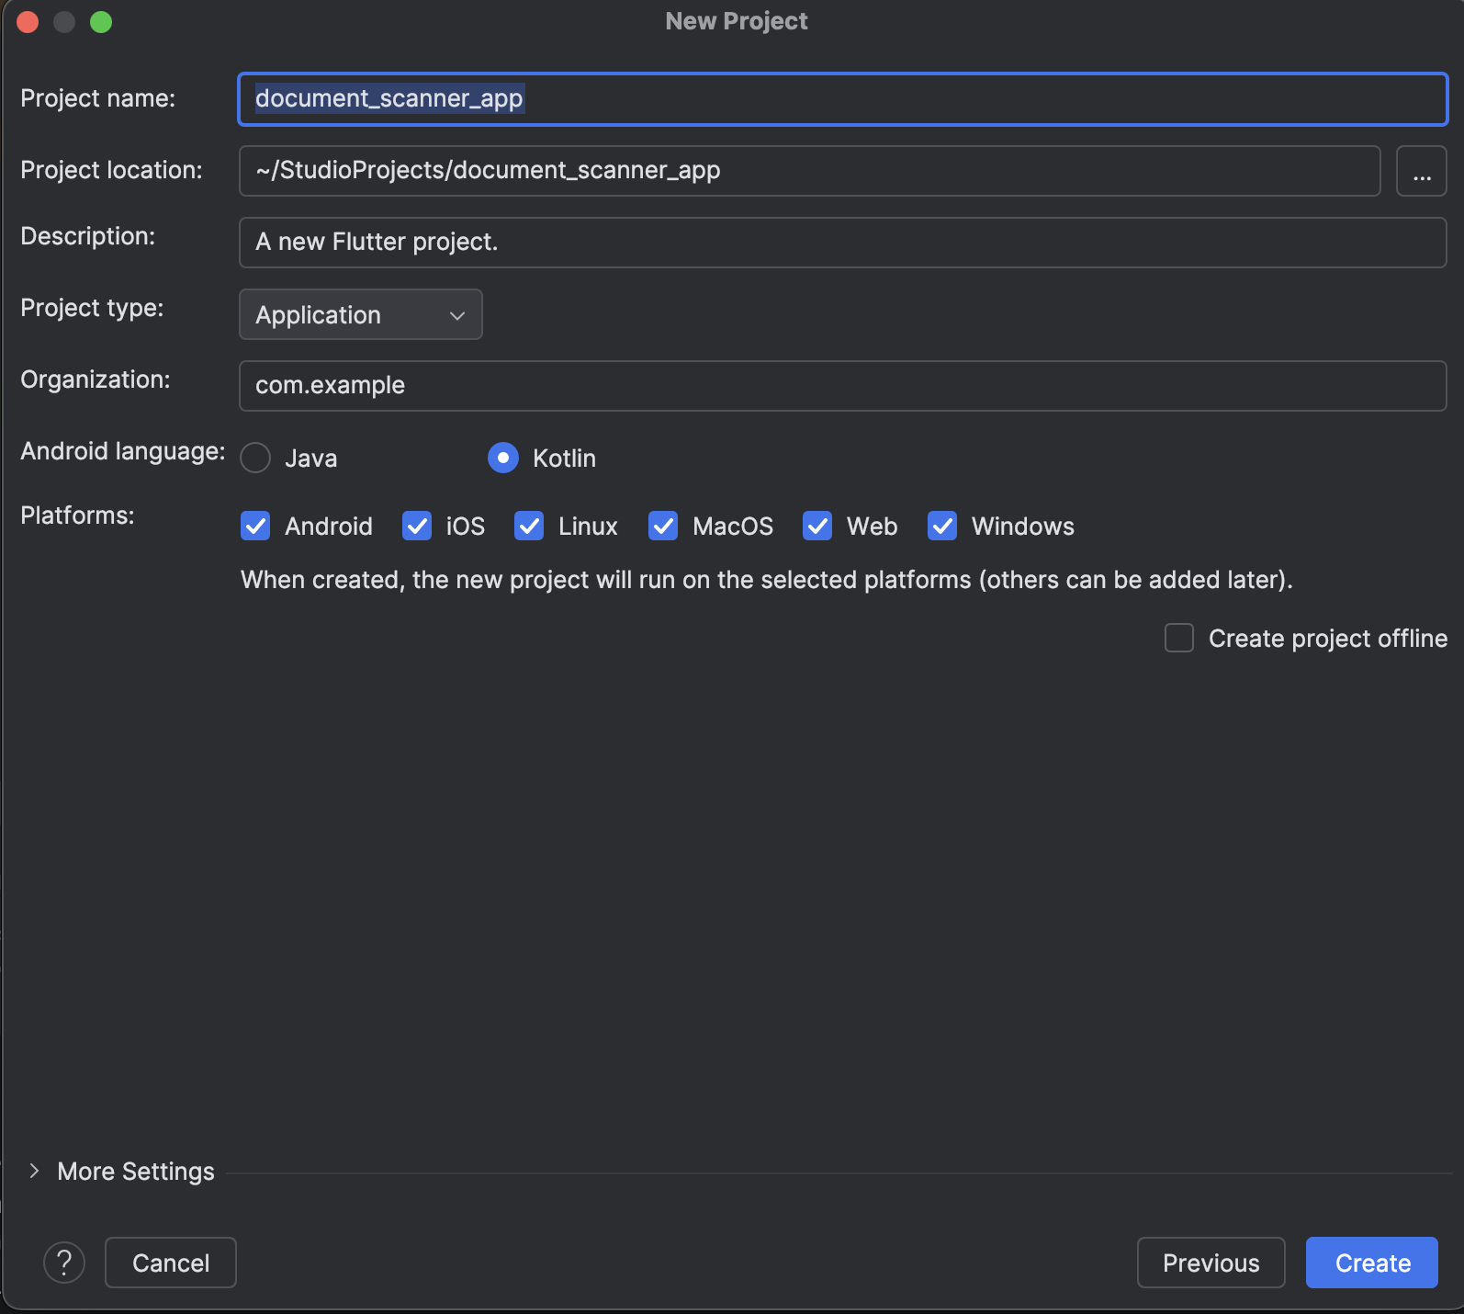Screen dimensions: 1464x1314
Task: Go back with the Previous button
Action: click(1211, 1263)
